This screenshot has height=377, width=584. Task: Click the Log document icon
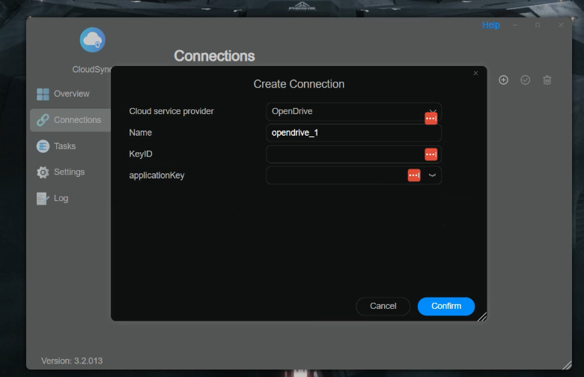43,199
